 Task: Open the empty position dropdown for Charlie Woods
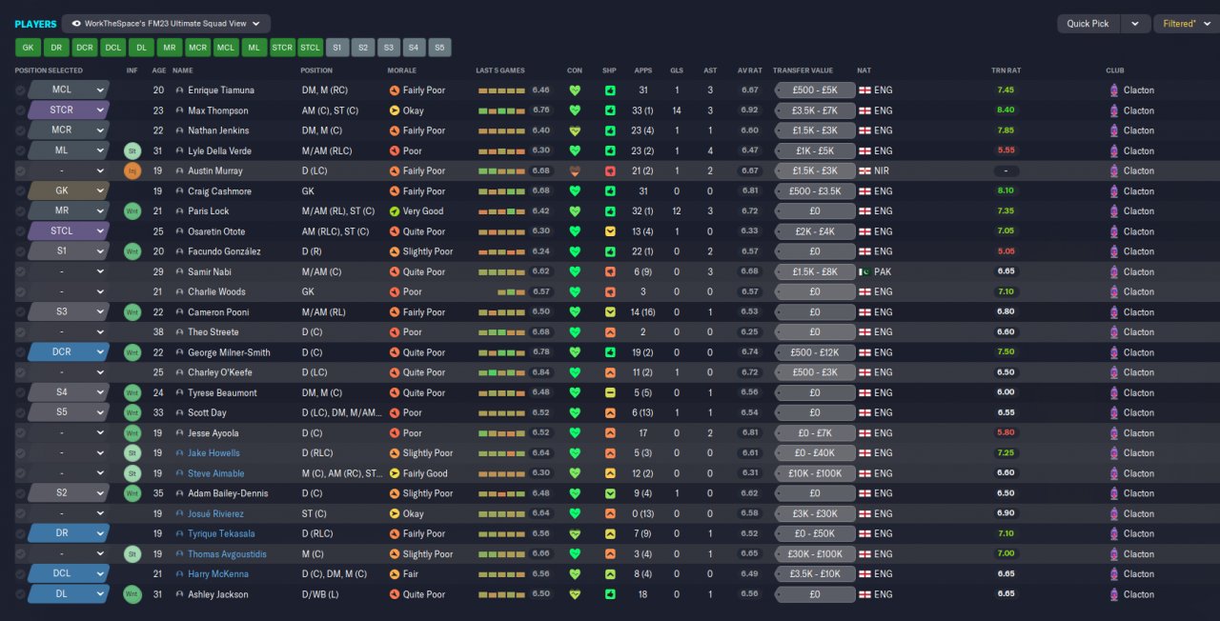pyautogui.click(x=69, y=292)
